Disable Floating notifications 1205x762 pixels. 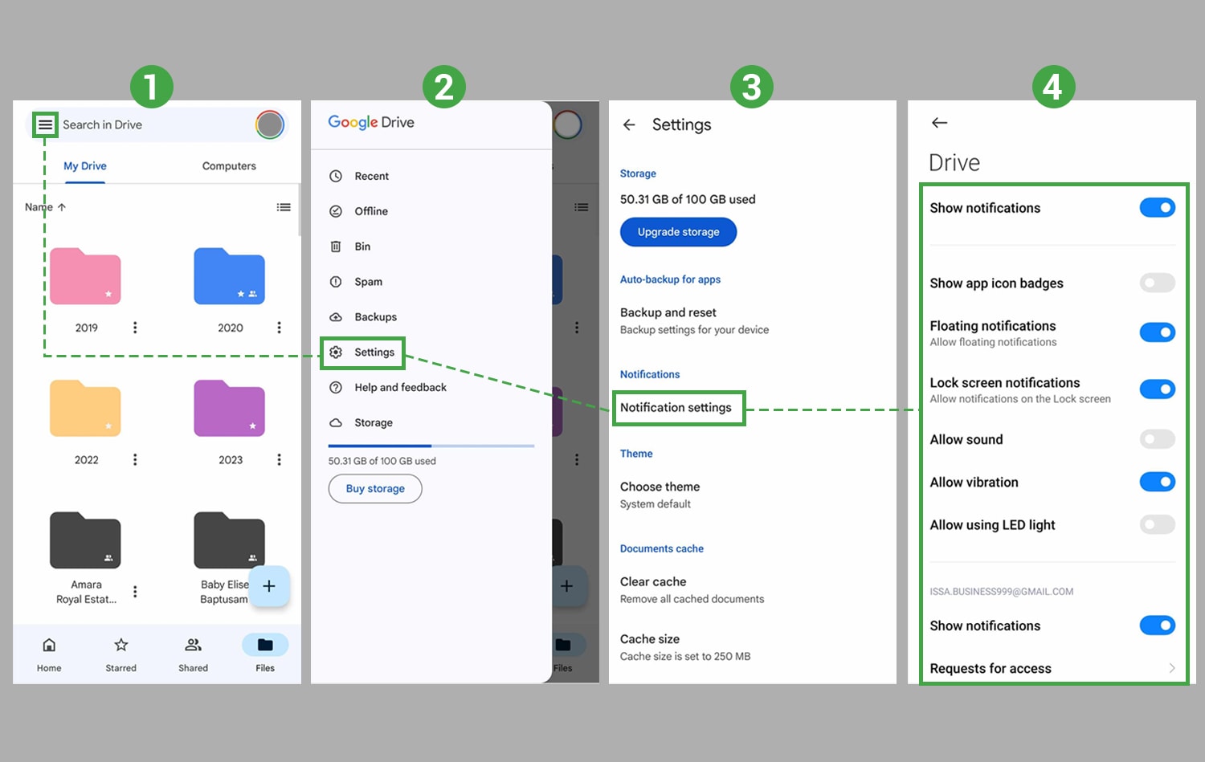pos(1157,332)
